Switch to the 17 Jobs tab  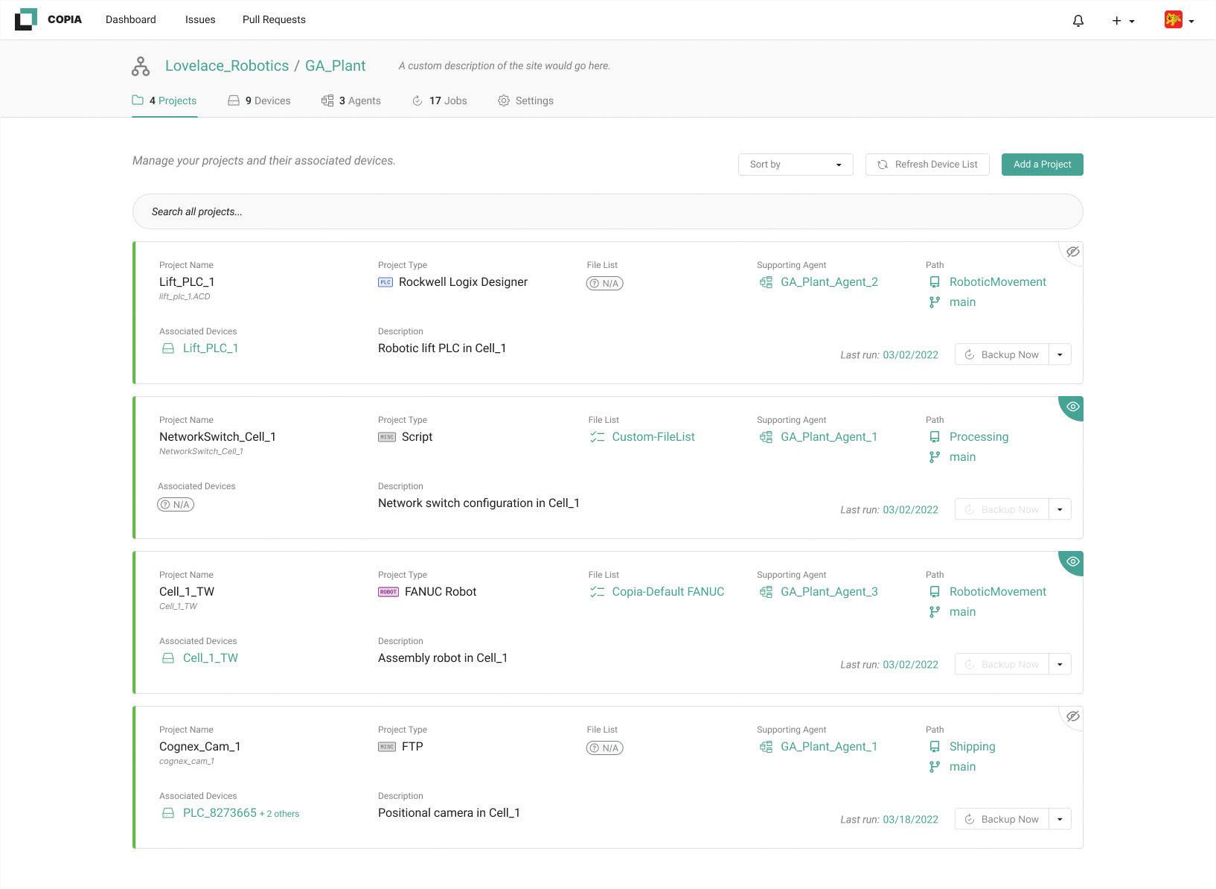click(x=440, y=101)
